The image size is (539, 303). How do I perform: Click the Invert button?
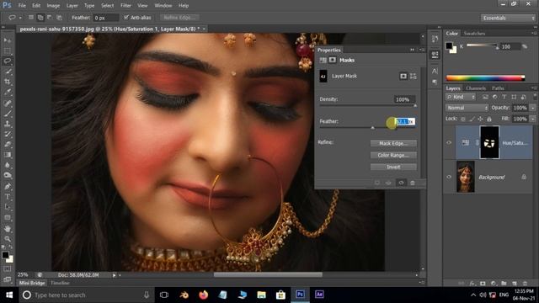point(393,167)
